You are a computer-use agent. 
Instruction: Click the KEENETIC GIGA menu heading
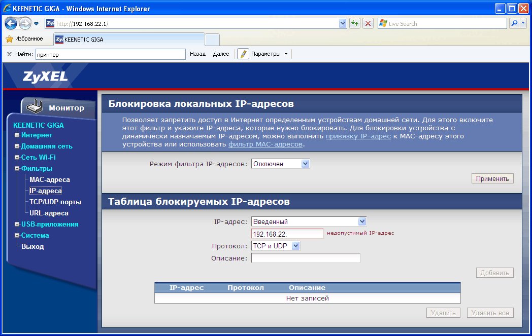[x=39, y=125]
